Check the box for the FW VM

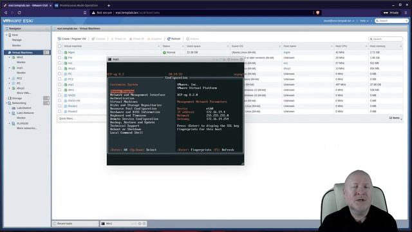(60, 57)
